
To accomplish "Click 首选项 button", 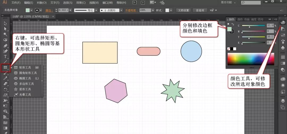I will (200, 10).
